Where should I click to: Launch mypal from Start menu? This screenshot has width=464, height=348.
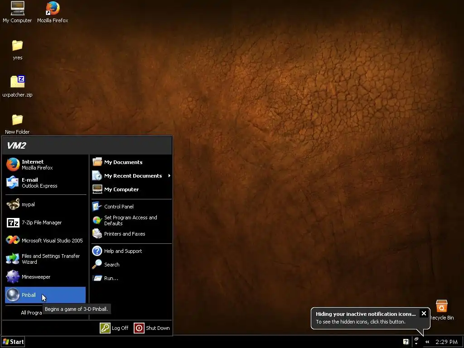click(x=45, y=204)
